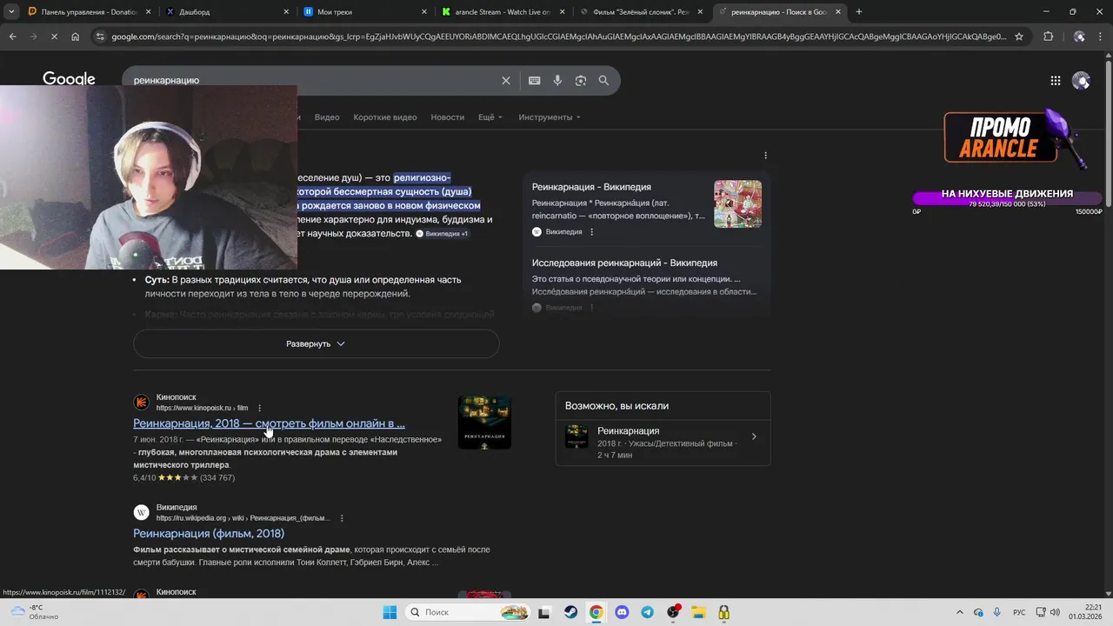Viewport: 1113px width, 626px height.
Task: Open File Explorer from the taskbar
Action: pos(698,612)
